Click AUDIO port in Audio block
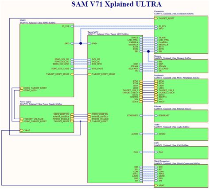This screenshot has width=210, height=189. (x=156, y=134)
